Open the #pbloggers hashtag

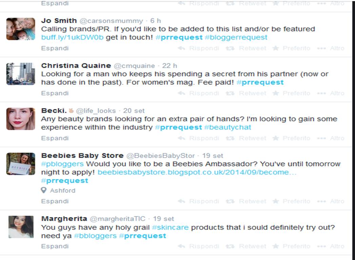pyautogui.click(x=62, y=164)
